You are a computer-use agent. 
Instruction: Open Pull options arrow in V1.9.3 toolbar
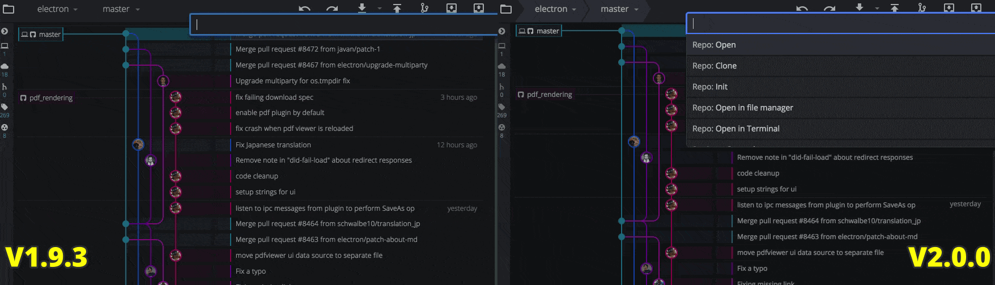(x=379, y=9)
